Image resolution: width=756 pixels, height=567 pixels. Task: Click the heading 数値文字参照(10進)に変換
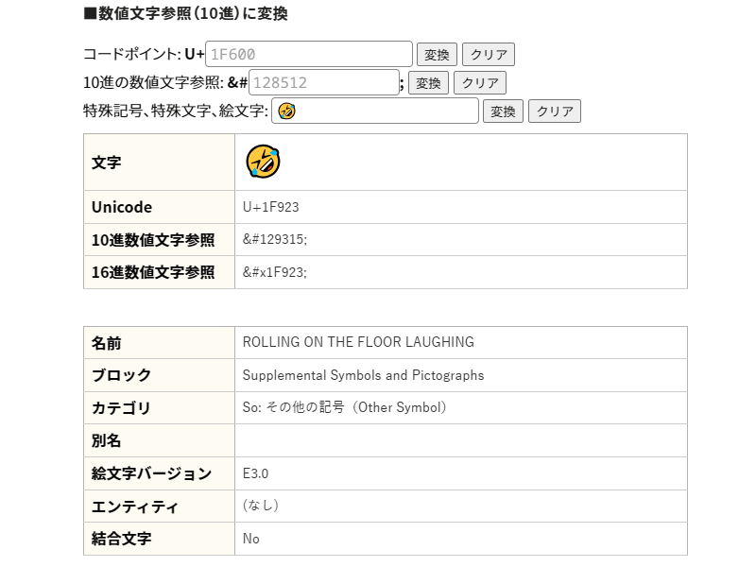click(x=186, y=13)
